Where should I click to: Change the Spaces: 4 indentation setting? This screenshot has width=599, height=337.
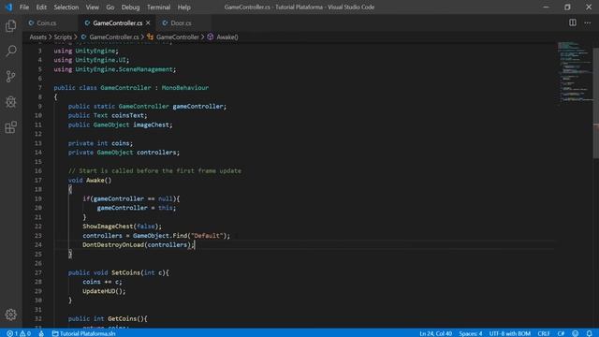(x=471, y=333)
